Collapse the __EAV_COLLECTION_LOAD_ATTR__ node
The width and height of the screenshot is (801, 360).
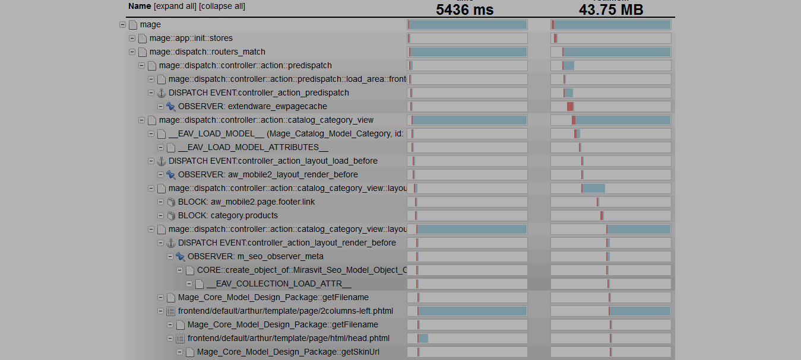click(x=189, y=284)
